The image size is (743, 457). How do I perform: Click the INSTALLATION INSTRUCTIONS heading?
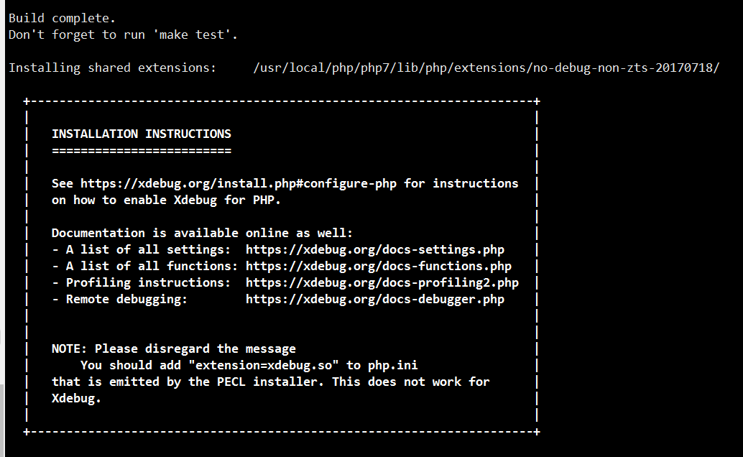tap(142, 134)
